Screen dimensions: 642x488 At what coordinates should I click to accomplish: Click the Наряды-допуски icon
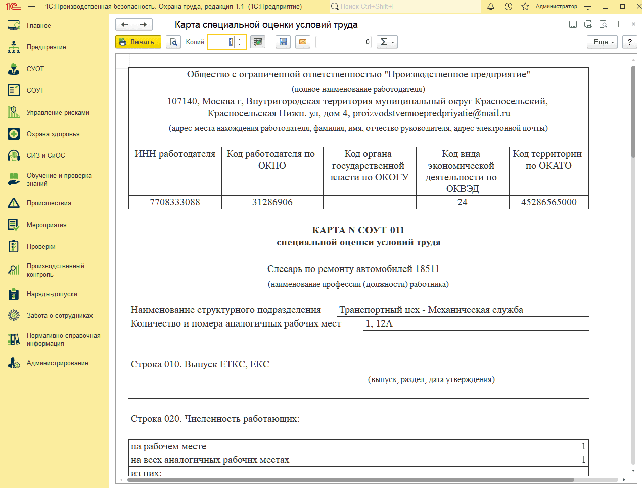(x=14, y=294)
